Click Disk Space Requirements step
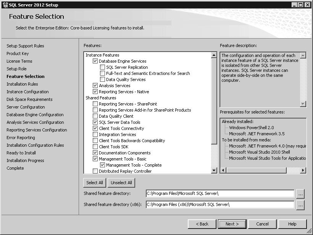 point(29,99)
